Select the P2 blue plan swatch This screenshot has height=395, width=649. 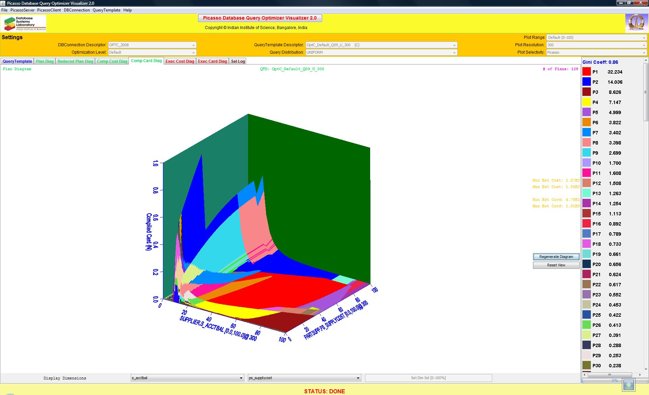click(586, 82)
